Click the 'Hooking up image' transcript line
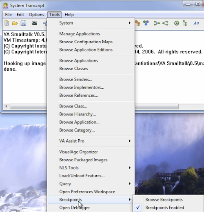The image size is (204, 212). coord(25,63)
